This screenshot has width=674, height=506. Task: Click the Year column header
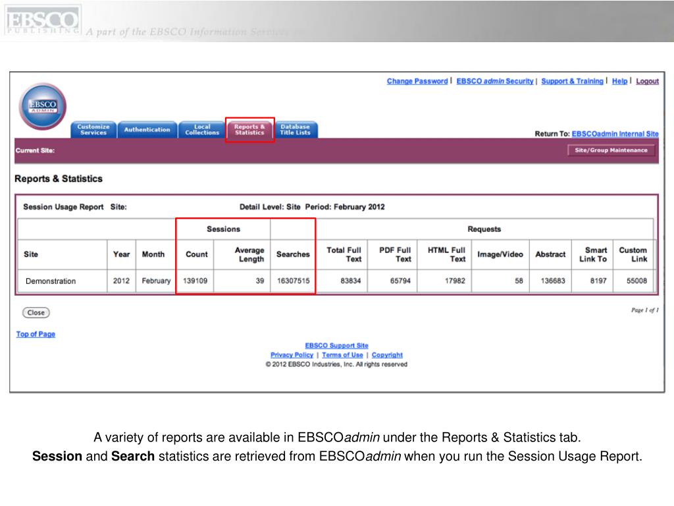pos(121,254)
